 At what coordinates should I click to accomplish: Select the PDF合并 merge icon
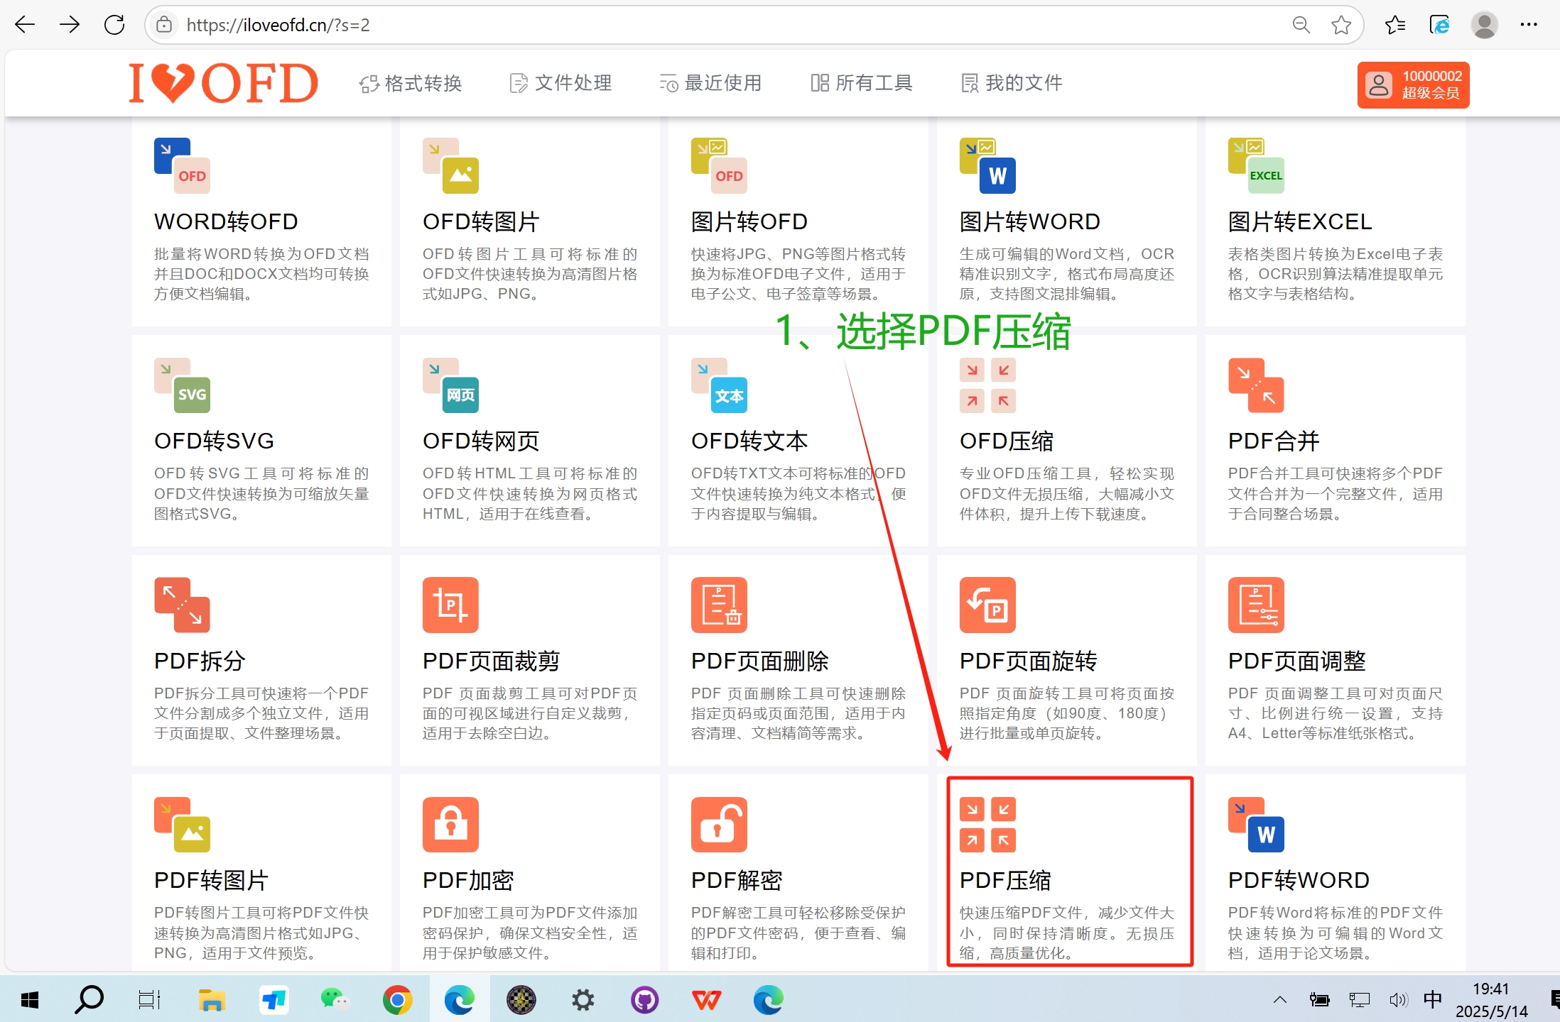pos(1255,385)
